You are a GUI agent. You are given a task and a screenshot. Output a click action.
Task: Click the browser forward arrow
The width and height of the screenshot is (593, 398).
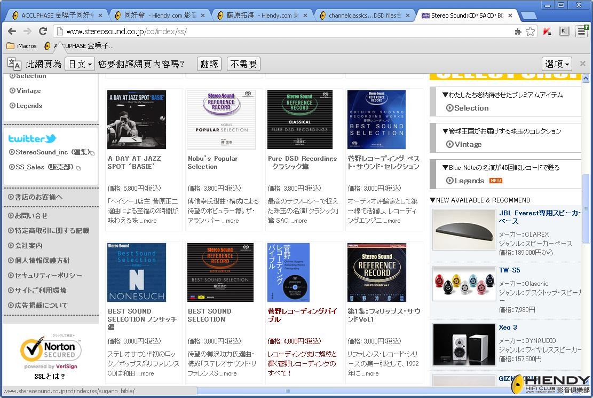(27, 31)
